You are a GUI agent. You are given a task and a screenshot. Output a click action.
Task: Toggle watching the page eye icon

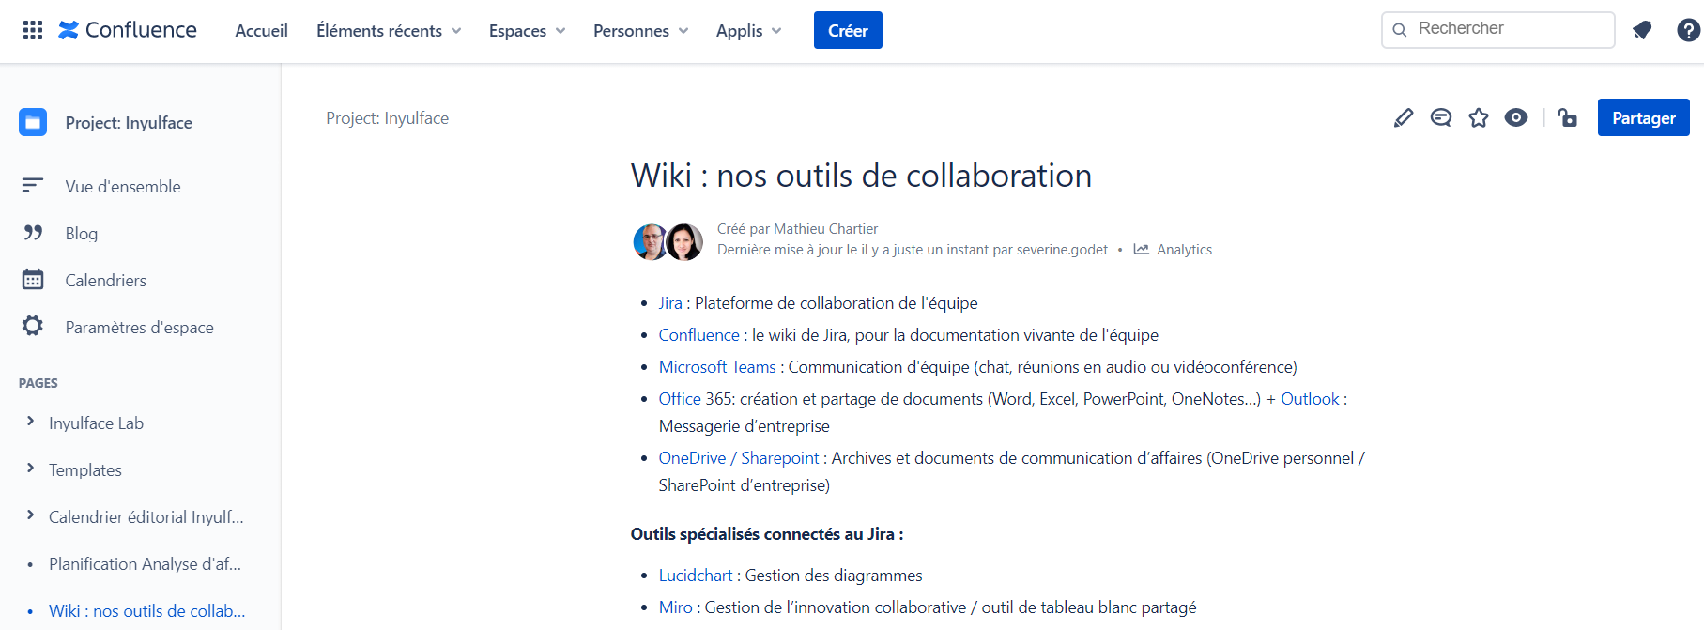pos(1516,117)
